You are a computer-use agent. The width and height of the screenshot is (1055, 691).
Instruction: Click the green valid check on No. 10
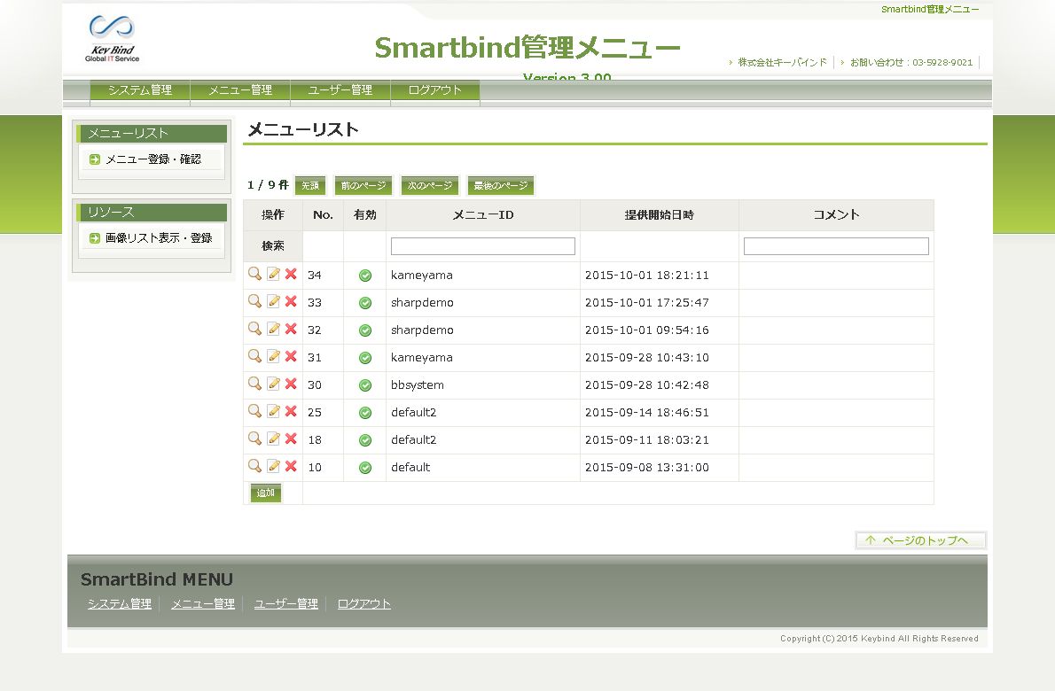click(x=365, y=468)
